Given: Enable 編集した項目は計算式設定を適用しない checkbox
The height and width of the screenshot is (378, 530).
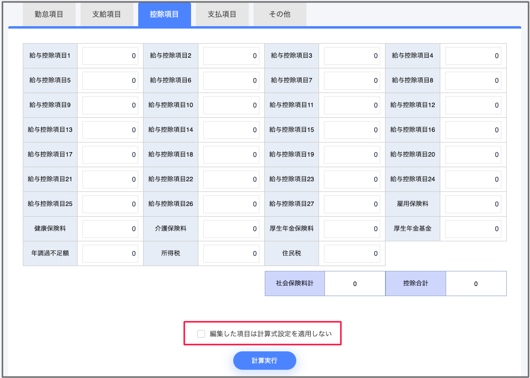Looking at the screenshot, I should point(201,333).
